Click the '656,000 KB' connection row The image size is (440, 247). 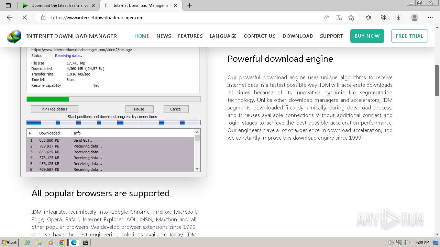tap(110, 140)
